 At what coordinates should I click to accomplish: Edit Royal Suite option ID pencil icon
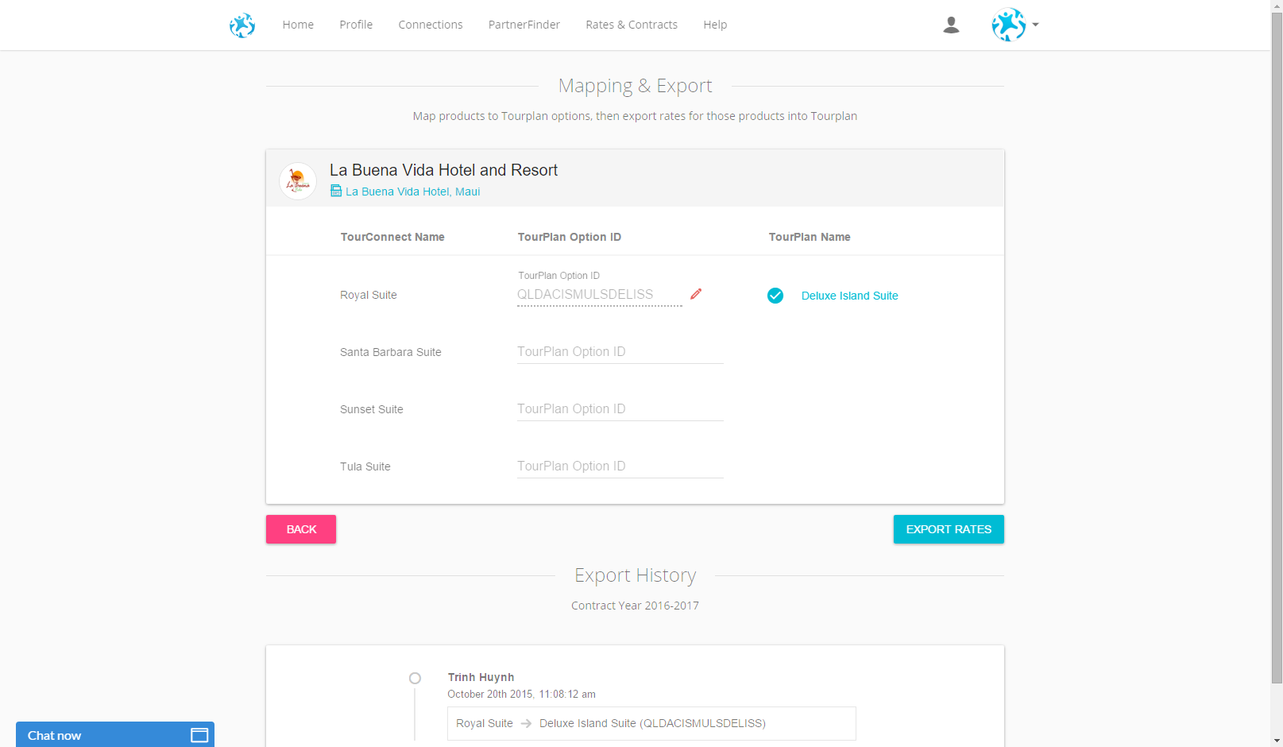click(696, 294)
